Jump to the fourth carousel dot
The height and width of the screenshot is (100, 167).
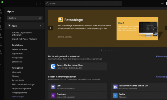point(114,50)
